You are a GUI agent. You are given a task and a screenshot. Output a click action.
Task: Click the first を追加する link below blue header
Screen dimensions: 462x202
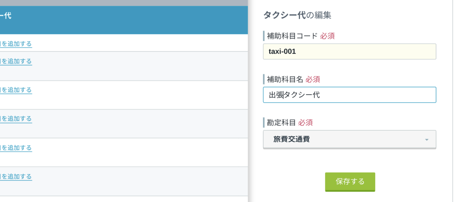click(x=16, y=44)
